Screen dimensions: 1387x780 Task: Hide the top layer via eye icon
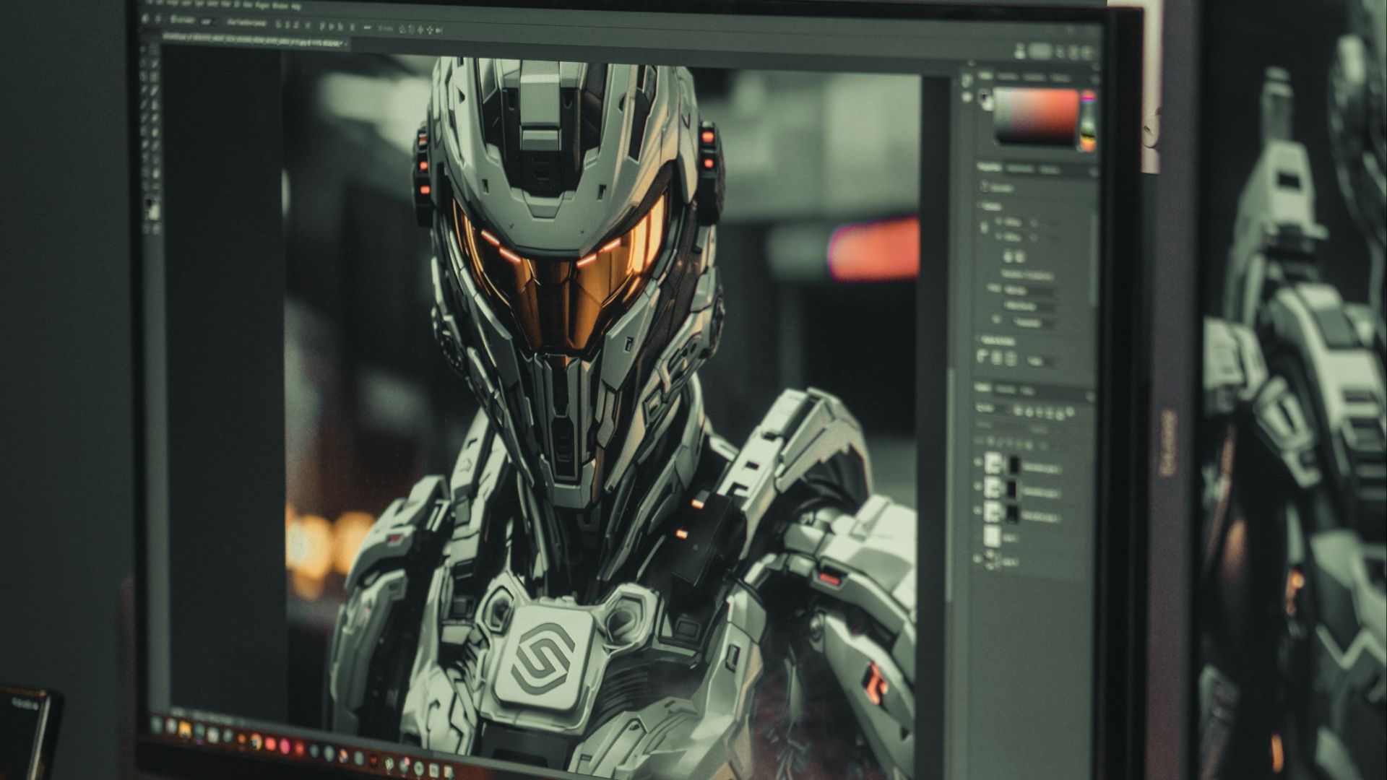click(x=977, y=461)
